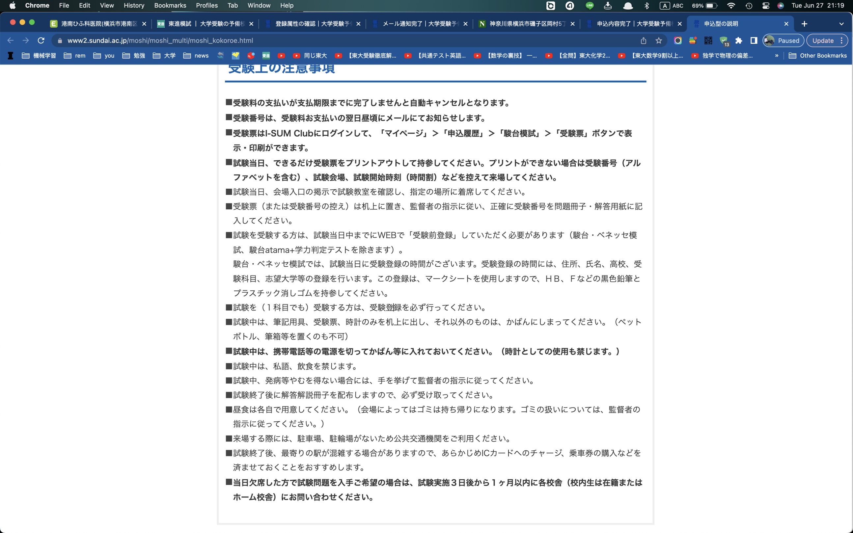Image resolution: width=853 pixels, height=533 pixels.
Task: Close the 東進模試 tab
Action: tap(251, 24)
